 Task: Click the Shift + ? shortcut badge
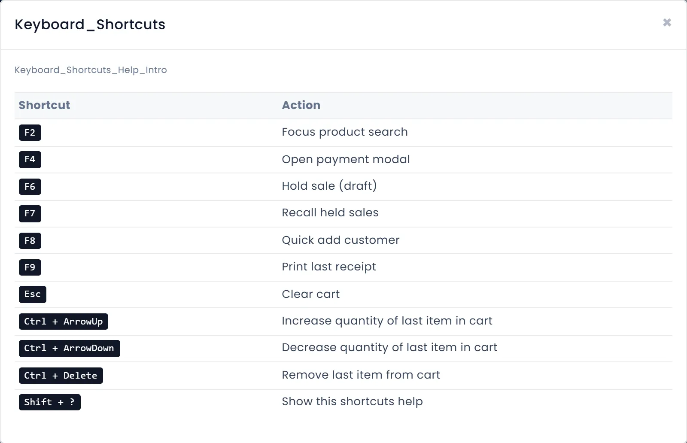(50, 402)
